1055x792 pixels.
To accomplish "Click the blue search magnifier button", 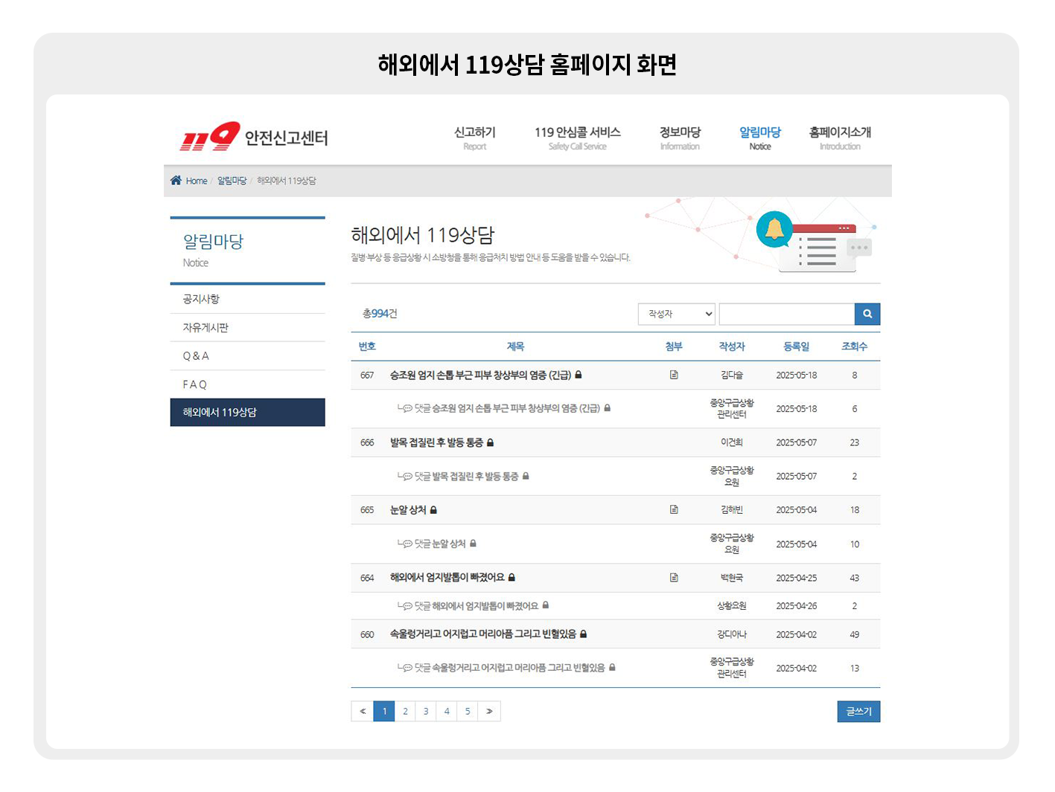I will [x=867, y=314].
